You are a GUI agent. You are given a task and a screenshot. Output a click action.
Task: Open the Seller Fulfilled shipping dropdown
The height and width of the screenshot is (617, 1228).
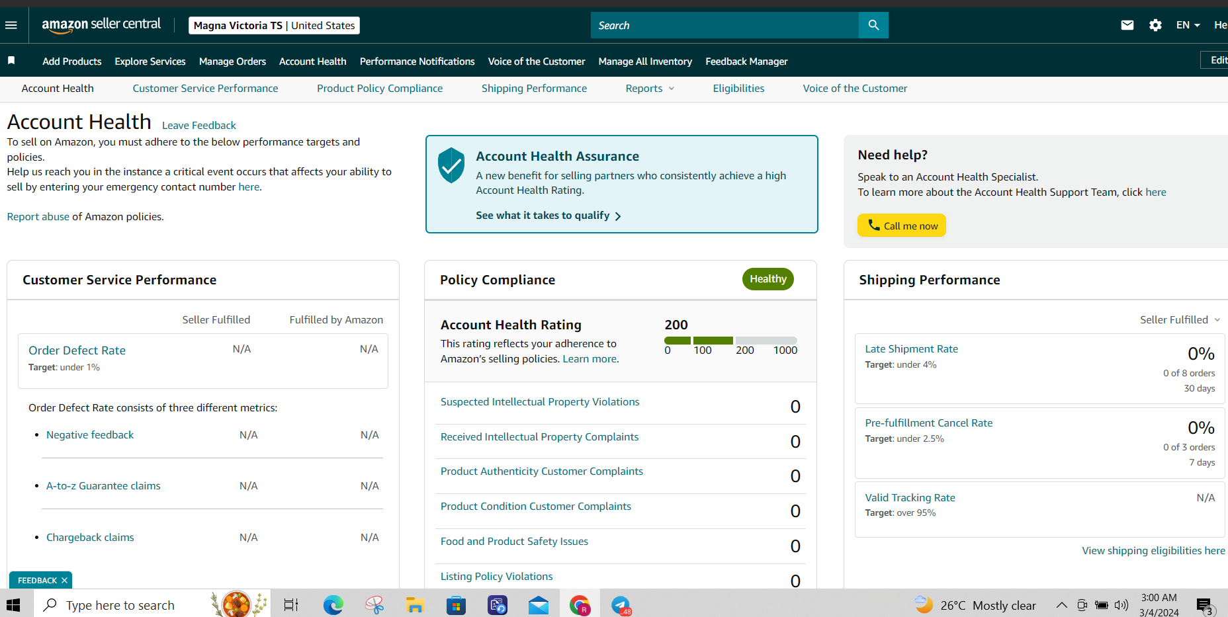1180,319
